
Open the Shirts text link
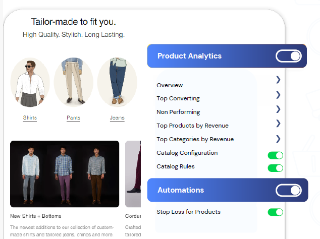[30, 118]
